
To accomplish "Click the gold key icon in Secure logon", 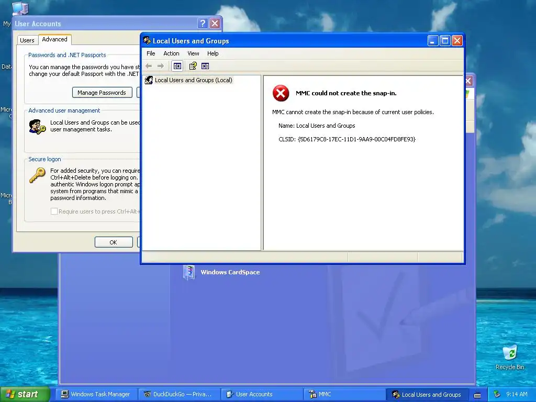I will (37, 175).
